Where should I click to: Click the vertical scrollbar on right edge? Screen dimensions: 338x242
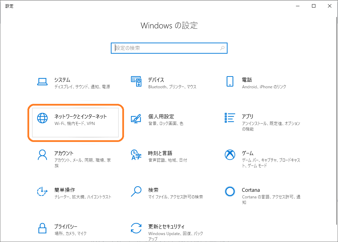click(337, 120)
